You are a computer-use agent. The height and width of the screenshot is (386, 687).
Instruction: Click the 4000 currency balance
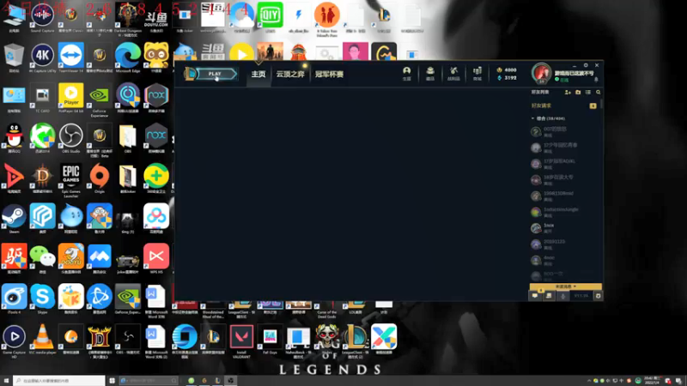point(507,70)
